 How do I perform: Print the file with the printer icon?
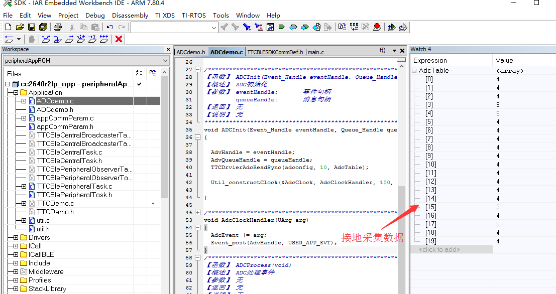[x=58, y=27]
